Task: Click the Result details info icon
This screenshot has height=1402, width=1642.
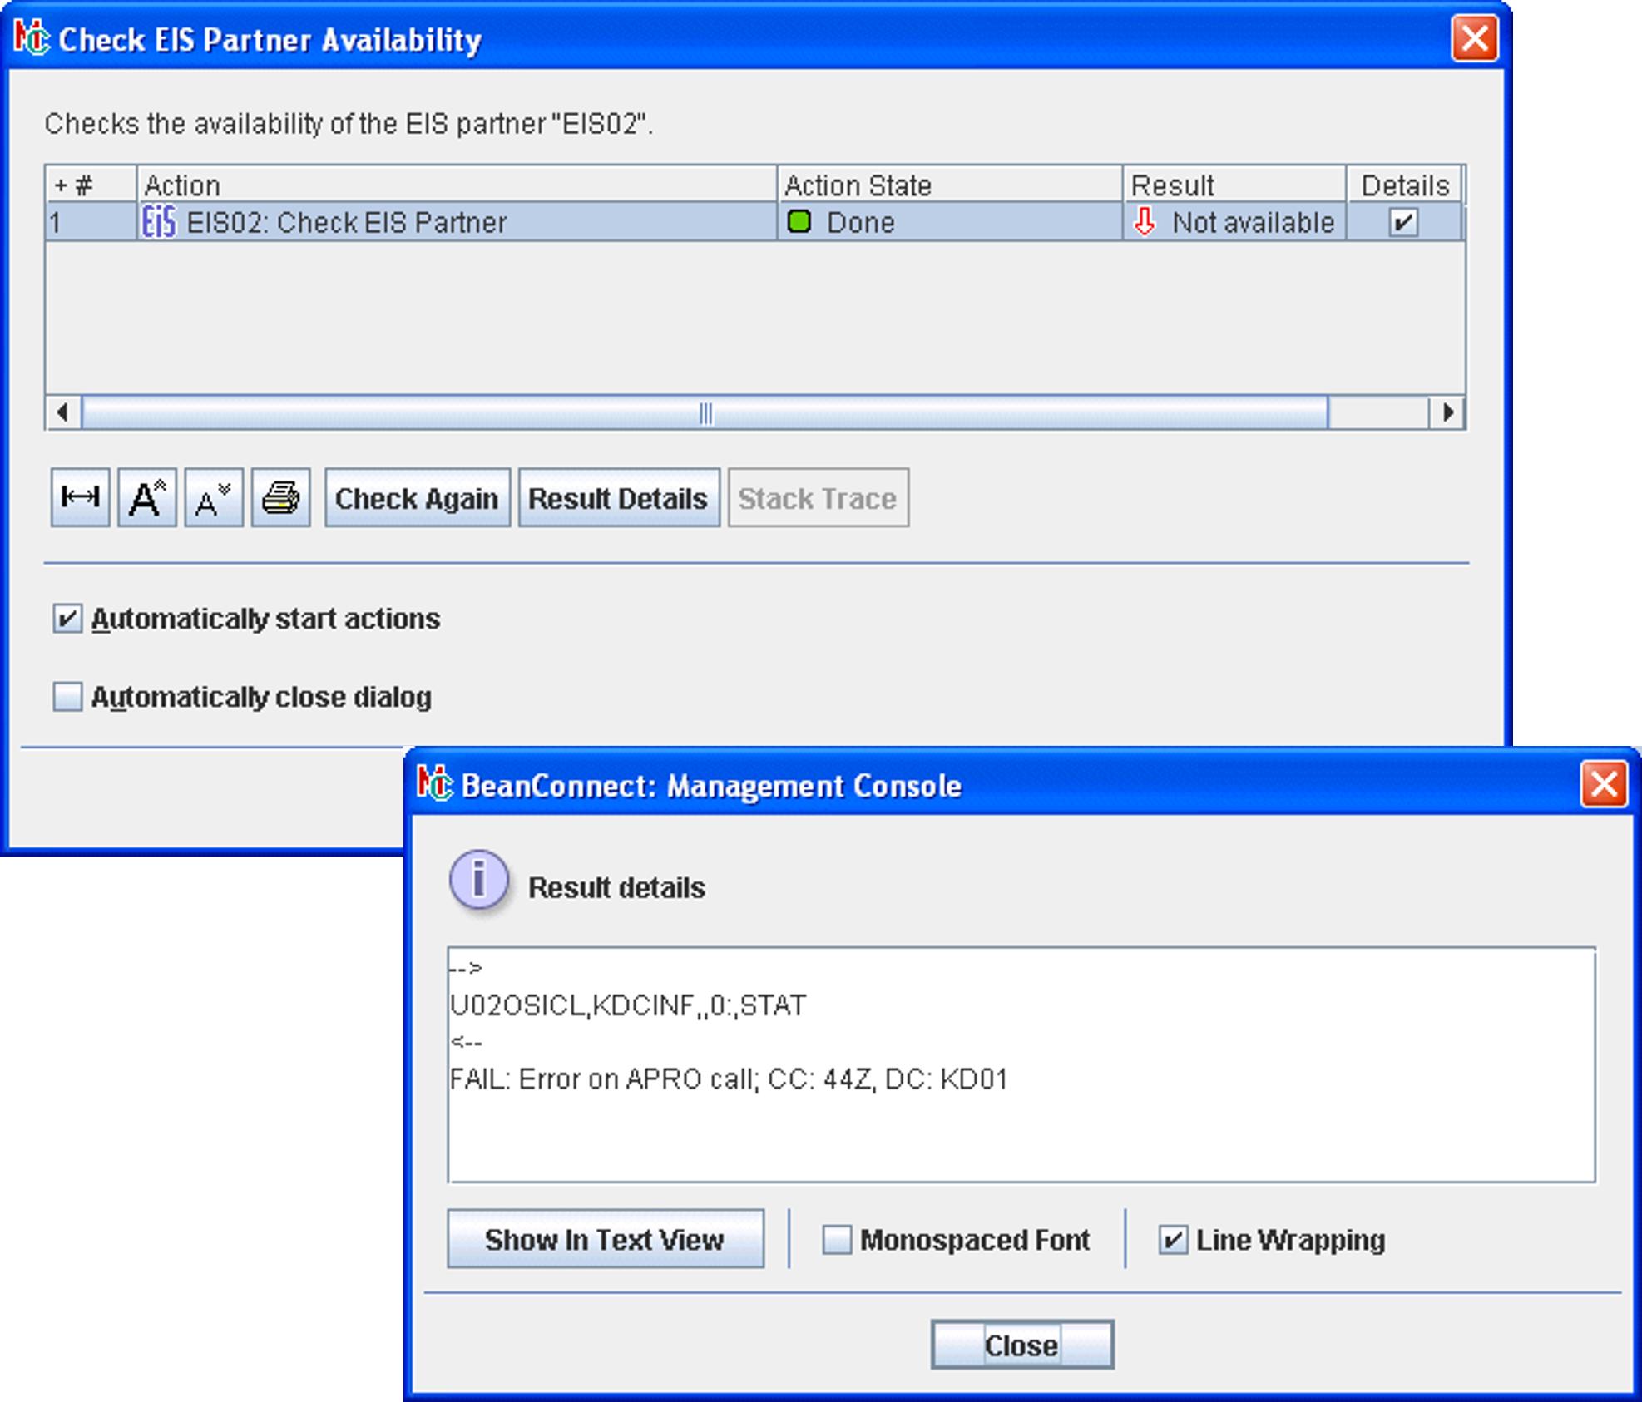Action: pyautogui.click(x=478, y=880)
